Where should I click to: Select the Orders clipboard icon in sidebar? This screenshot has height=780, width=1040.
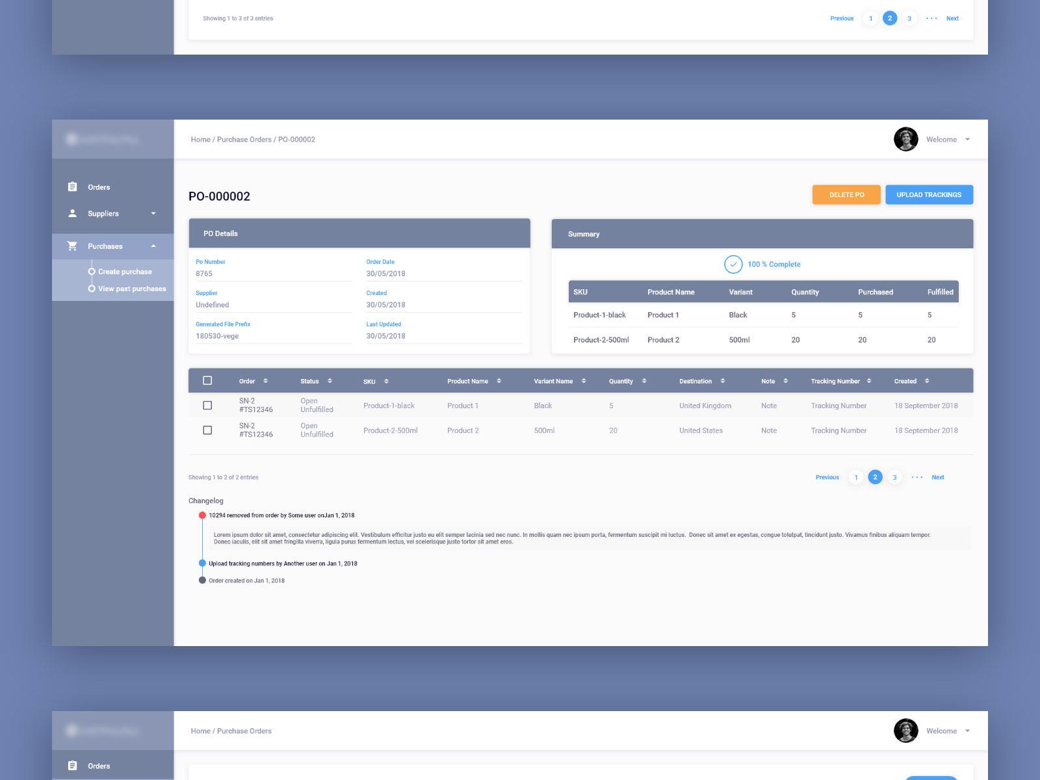(72, 187)
